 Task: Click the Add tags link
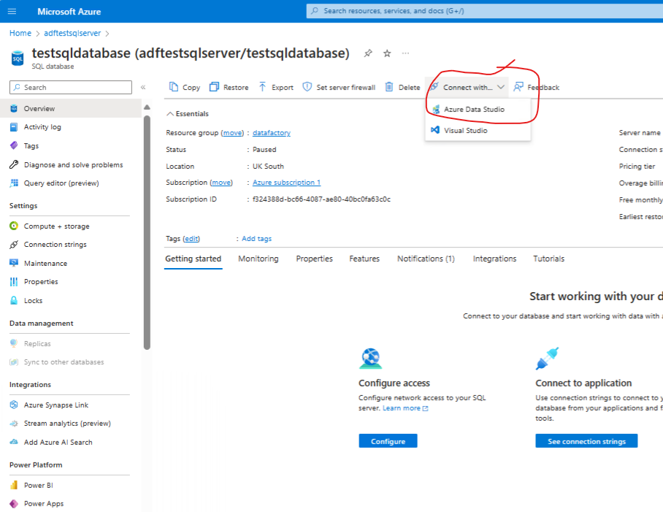click(x=257, y=239)
